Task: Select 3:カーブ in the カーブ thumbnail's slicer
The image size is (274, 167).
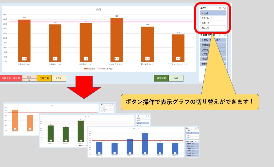Action: pos(143,123)
